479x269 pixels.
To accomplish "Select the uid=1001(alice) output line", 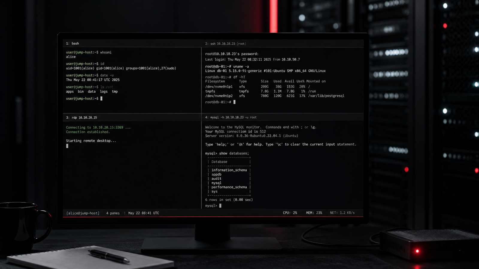I will [121, 68].
